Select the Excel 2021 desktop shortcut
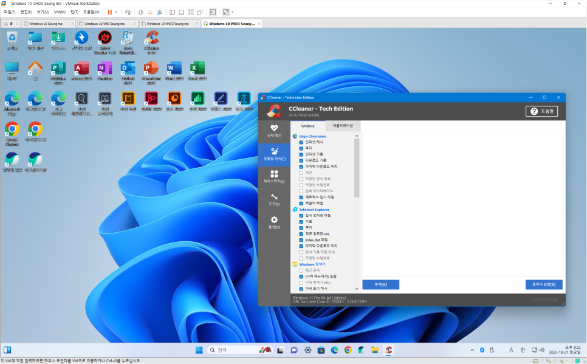Image resolution: width=587 pixels, height=364 pixels. click(197, 71)
